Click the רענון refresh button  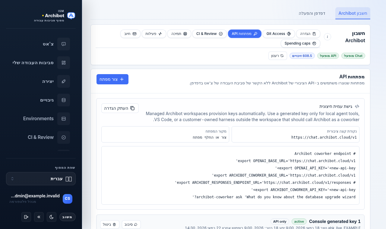(x=278, y=56)
